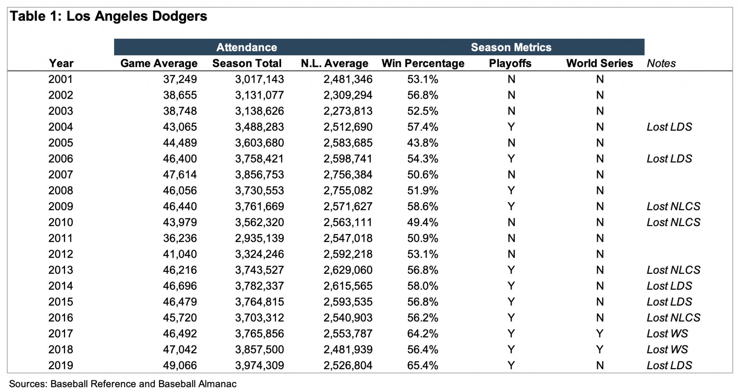Click the Lost NLCS note for 2009
The width and height of the screenshot is (740, 392).
[673, 206]
